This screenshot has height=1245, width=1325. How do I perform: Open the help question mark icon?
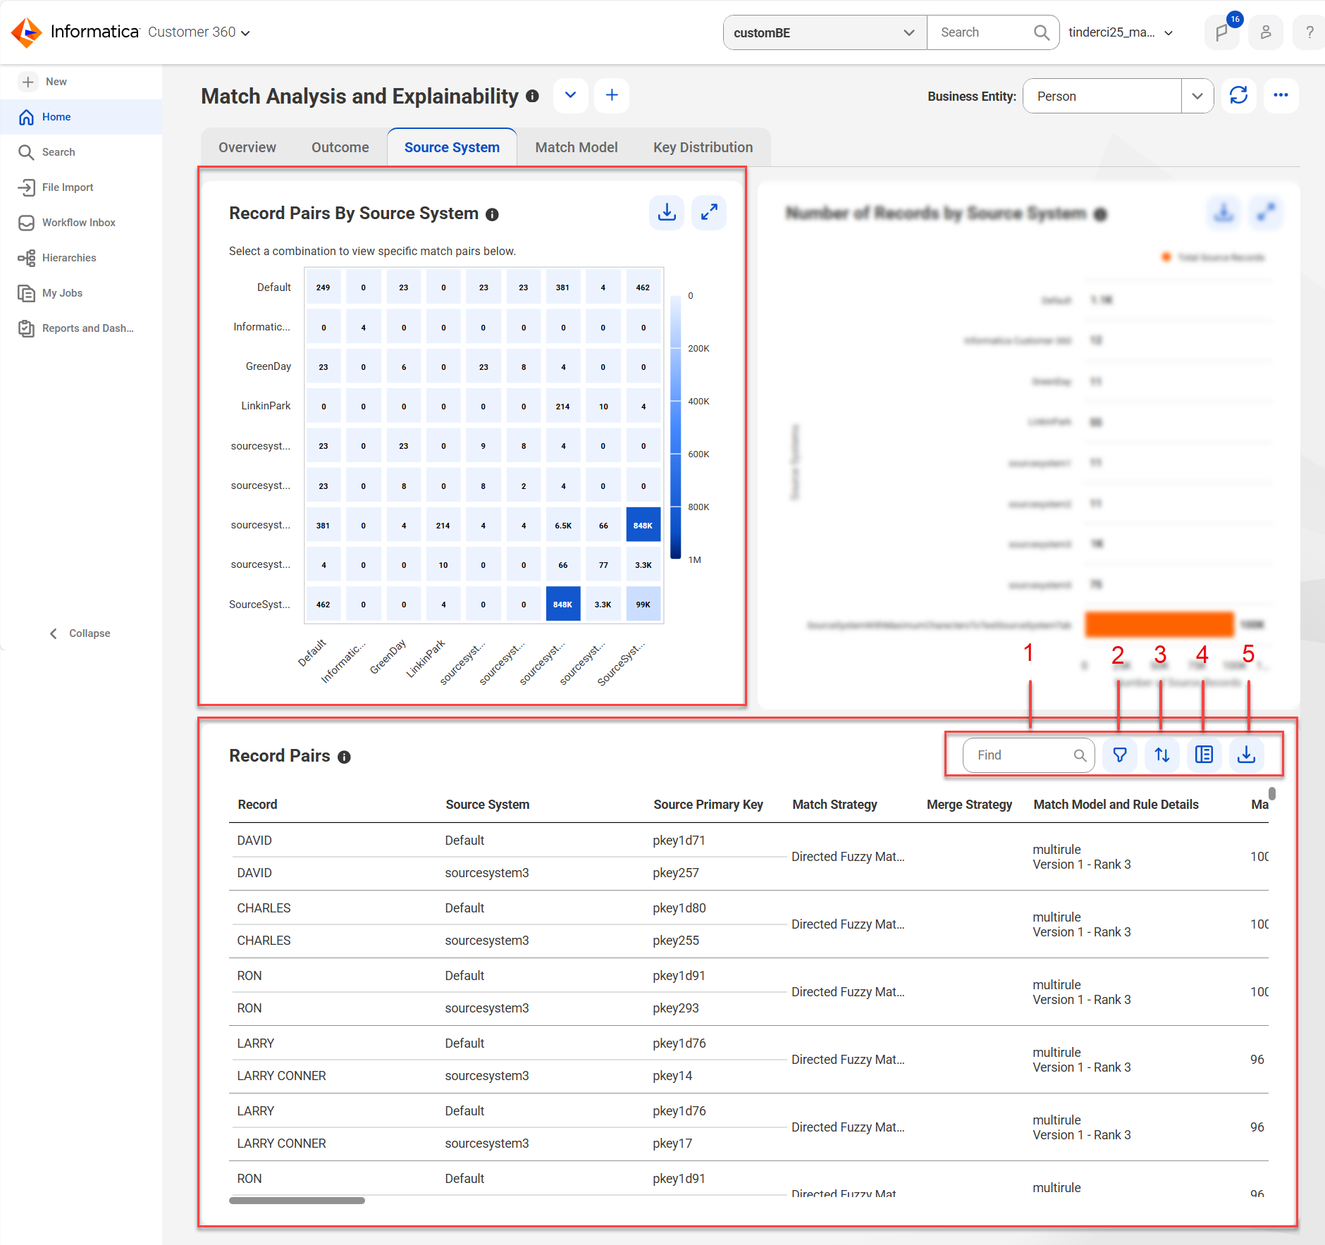click(1309, 32)
